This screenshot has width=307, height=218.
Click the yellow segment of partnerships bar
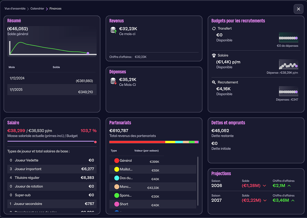tap(170, 142)
